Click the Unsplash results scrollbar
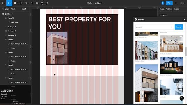This screenshot has height=105, width=187. (186, 51)
